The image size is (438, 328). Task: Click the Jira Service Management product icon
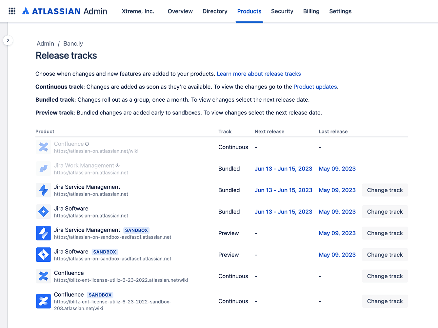pyautogui.click(x=43, y=190)
